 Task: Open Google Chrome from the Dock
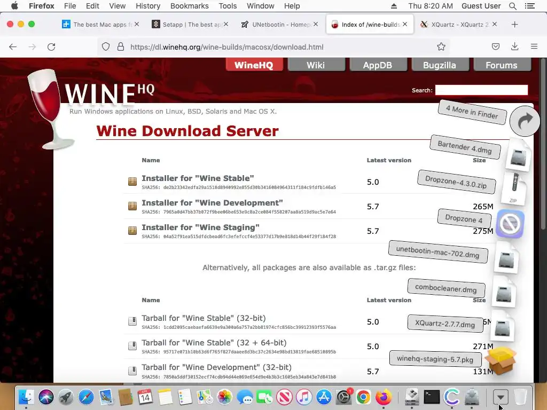(363, 397)
